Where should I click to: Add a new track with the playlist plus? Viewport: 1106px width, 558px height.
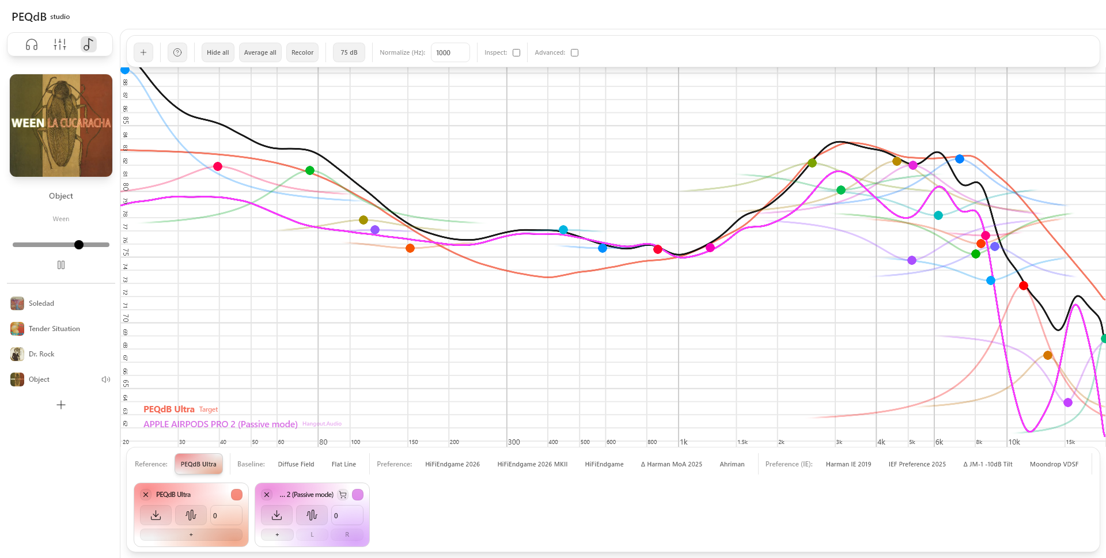61,405
